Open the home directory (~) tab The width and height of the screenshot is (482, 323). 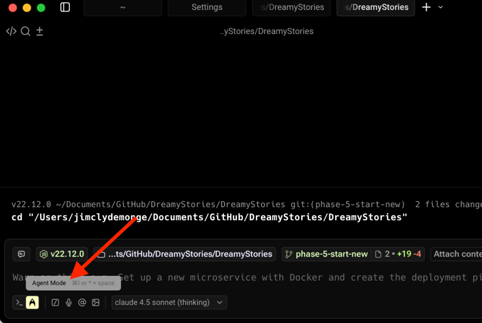point(122,8)
